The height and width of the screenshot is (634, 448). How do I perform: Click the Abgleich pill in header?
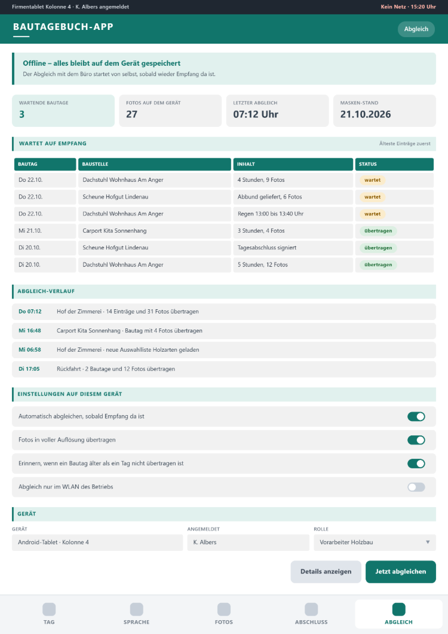tap(416, 29)
